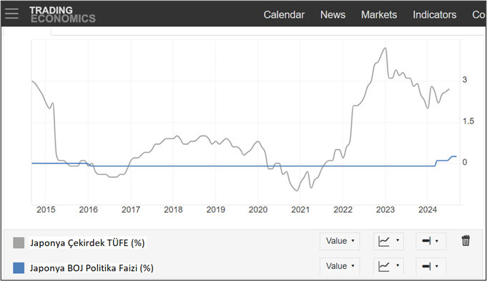The image size is (487, 281).
Task: Delete Japonya Çekirdek TÜFE series with trash icon
Action: 466,240
